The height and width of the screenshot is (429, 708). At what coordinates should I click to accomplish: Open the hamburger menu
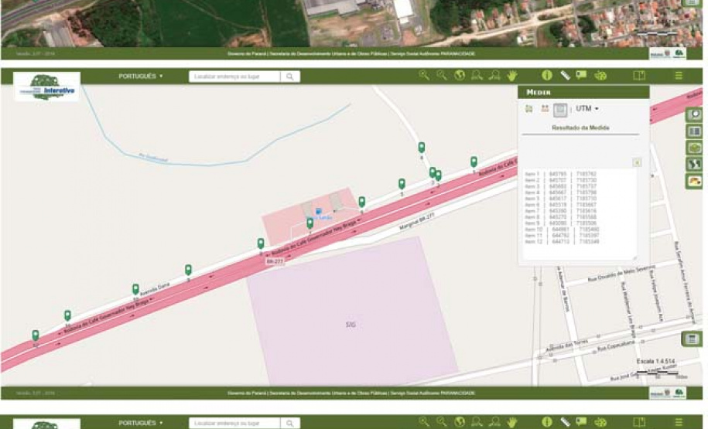(679, 76)
